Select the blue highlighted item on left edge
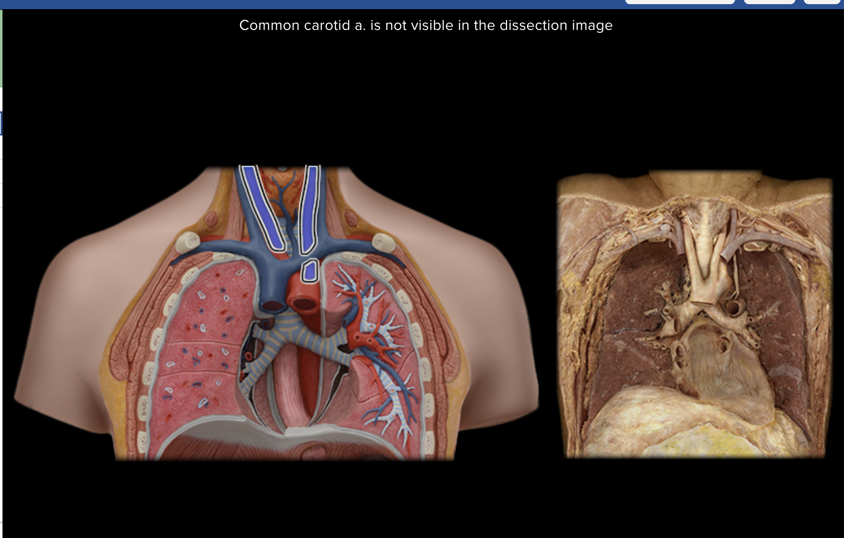This screenshot has height=538, width=844. (1, 123)
